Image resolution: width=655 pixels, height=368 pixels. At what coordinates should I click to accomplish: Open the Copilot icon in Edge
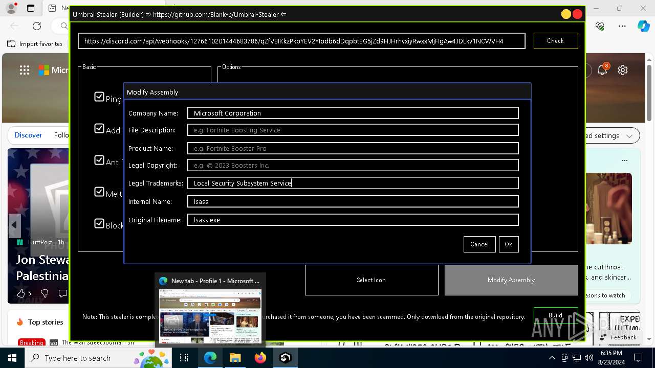point(643,26)
